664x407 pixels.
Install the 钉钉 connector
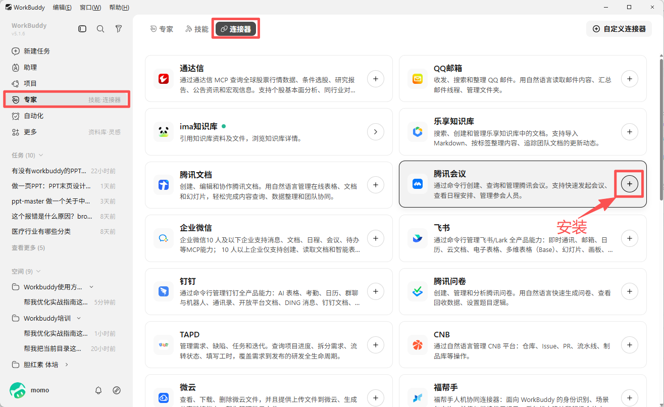click(375, 291)
